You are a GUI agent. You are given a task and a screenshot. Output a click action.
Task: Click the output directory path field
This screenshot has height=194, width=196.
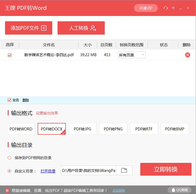(x=89, y=170)
